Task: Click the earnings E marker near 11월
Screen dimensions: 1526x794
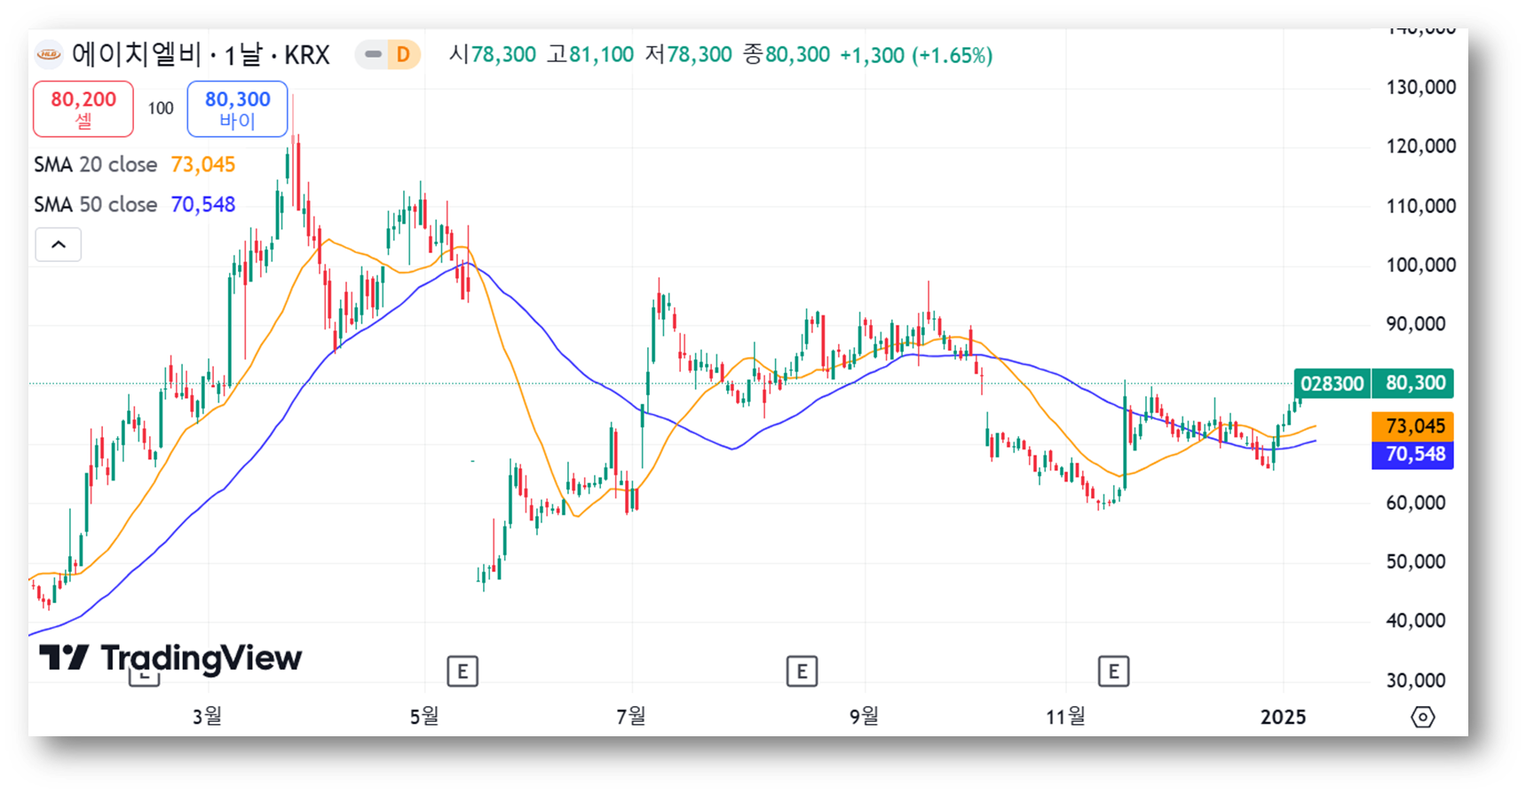Action: tap(1113, 671)
